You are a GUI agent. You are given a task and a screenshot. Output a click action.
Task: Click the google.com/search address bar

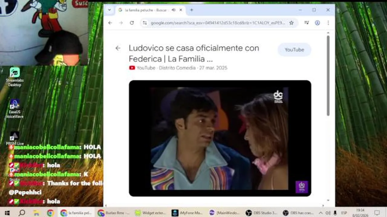click(x=218, y=23)
